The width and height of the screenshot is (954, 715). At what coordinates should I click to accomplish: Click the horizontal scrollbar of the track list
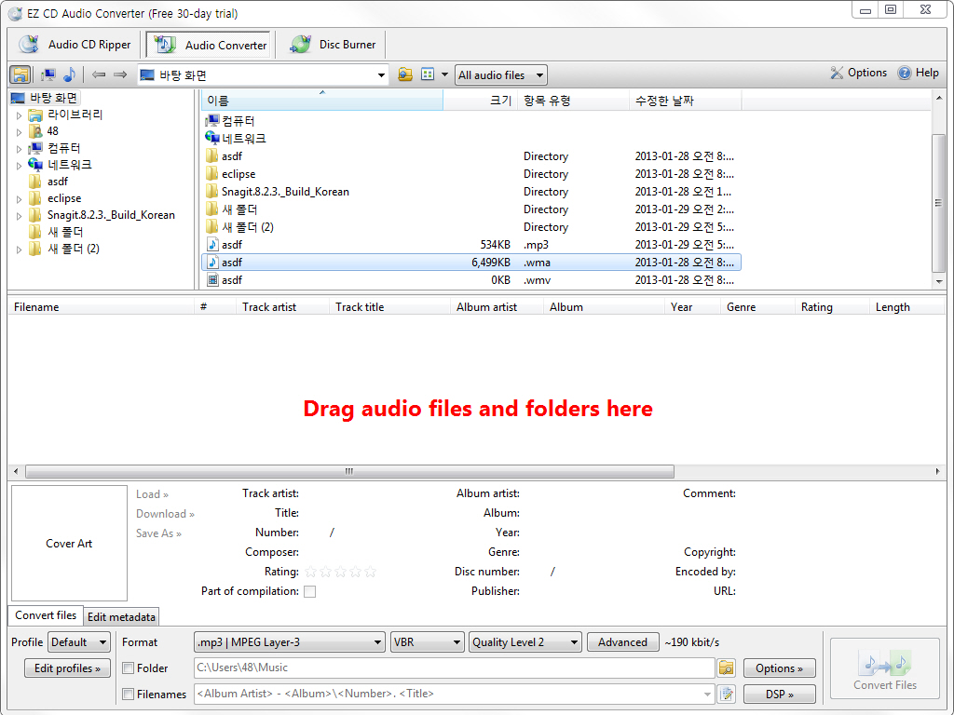(x=349, y=471)
